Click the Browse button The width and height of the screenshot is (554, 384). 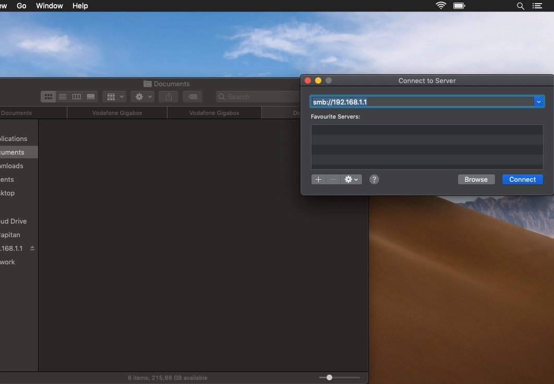[x=476, y=179]
